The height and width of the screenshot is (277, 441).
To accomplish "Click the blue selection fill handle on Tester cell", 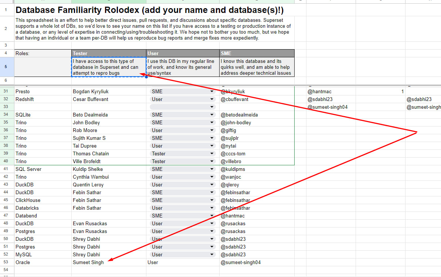I will point(146,77).
